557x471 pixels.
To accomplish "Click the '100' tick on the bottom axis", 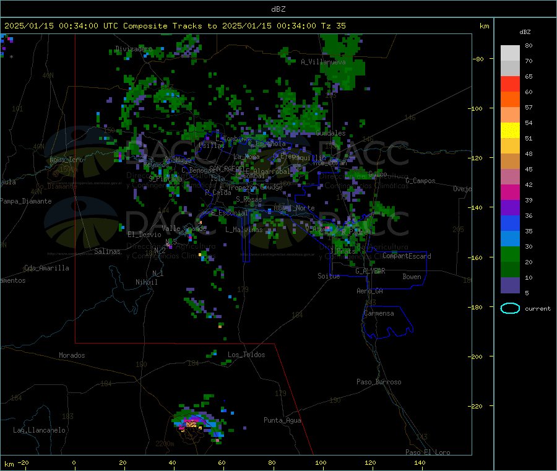I will click(x=321, y=462).
